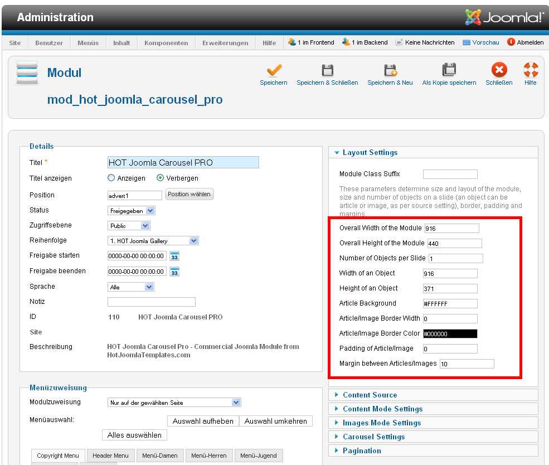The width and height of the screenshot is (549, 465).
Task: Switch to the Menü-Herren tab
Action: coord(208,456)
